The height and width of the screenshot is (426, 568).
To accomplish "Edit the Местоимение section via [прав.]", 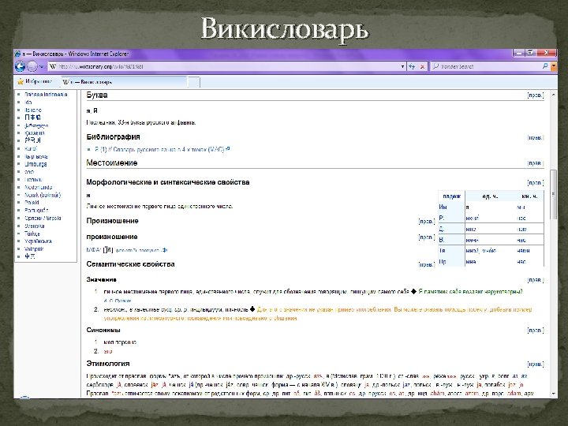I will pos(536,163).
